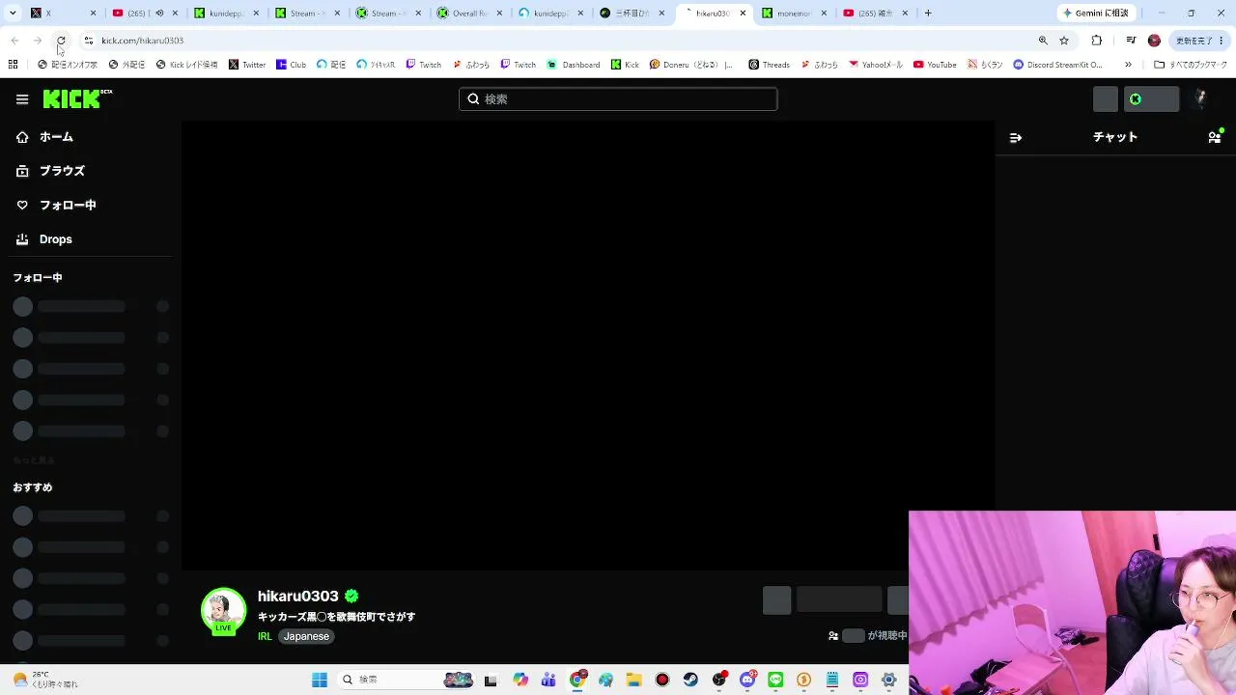Open Steam from the taskbar

point(690,680)
